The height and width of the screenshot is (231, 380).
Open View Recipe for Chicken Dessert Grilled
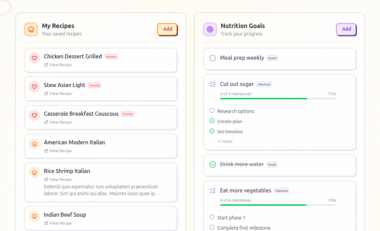click(x=58, y=64)
